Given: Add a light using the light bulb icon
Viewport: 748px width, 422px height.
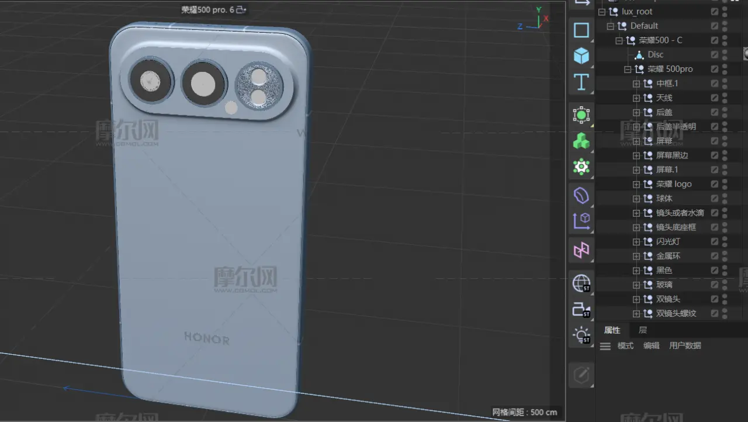Looking at the screenshot, I should tap(581, 335).
